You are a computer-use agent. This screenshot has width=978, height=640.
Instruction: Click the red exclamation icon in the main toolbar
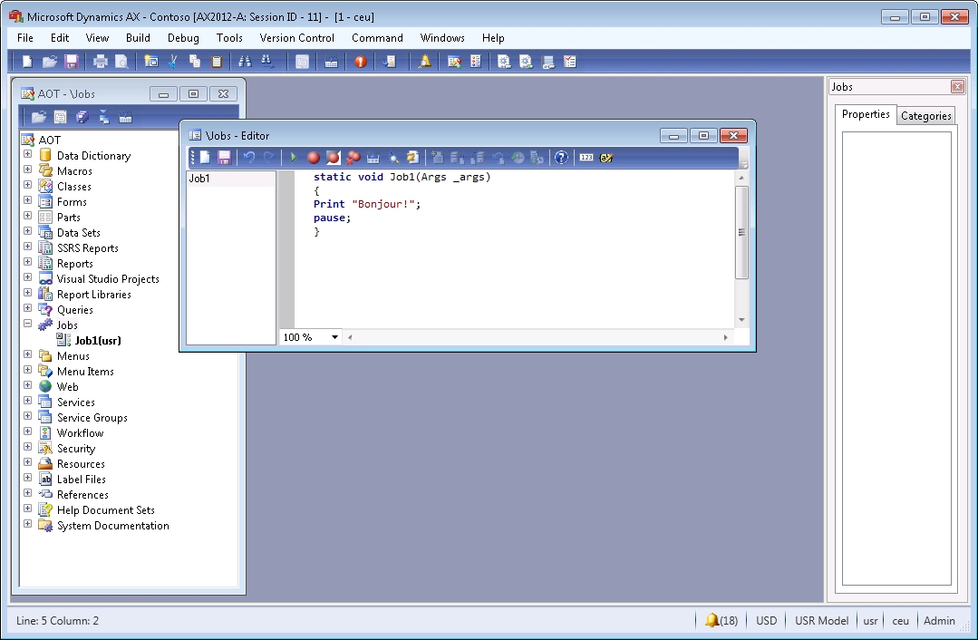coord(361,62)
